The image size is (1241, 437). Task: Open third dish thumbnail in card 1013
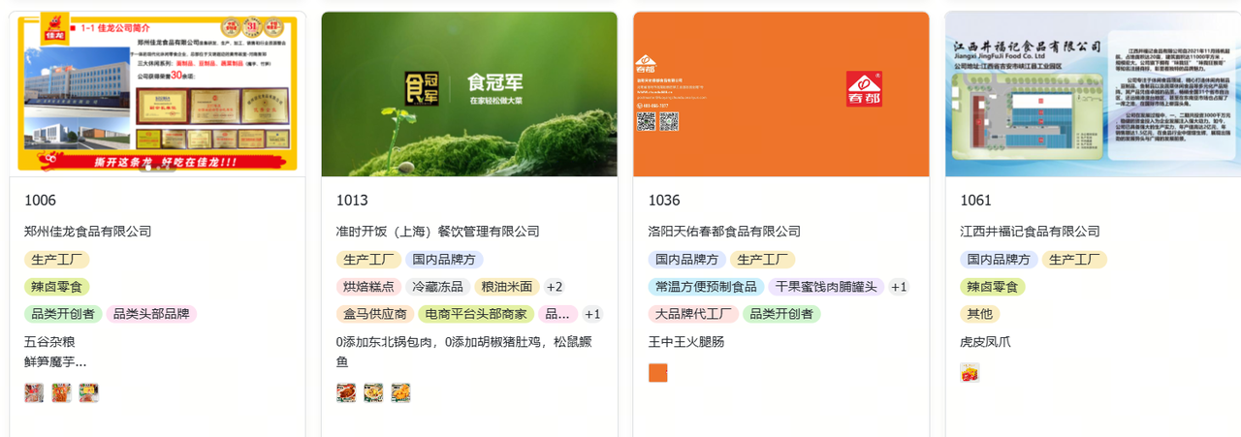click(400, 392)
